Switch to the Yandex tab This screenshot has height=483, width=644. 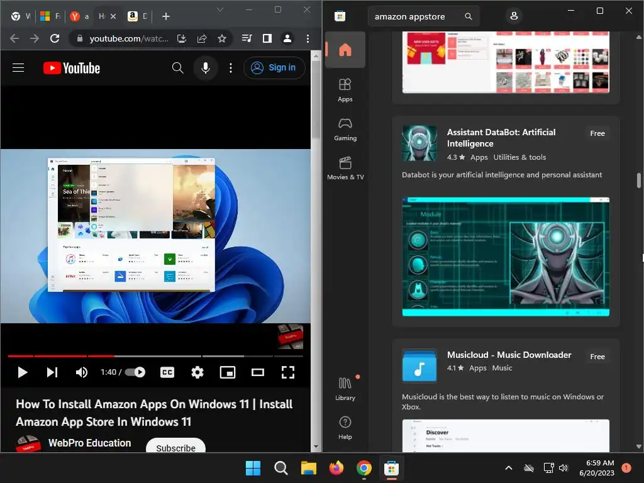point(80,16)
